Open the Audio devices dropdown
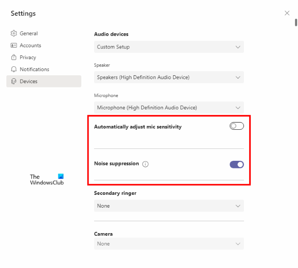This screenshot has height=268, width=298. pyautogui.click(x=169, y=47)
